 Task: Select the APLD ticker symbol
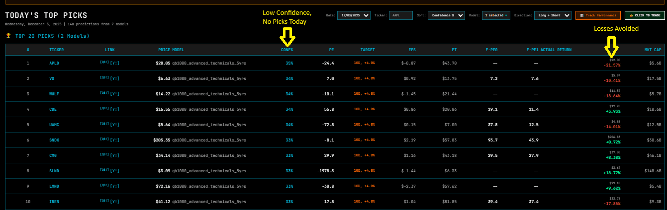[54, 63]
